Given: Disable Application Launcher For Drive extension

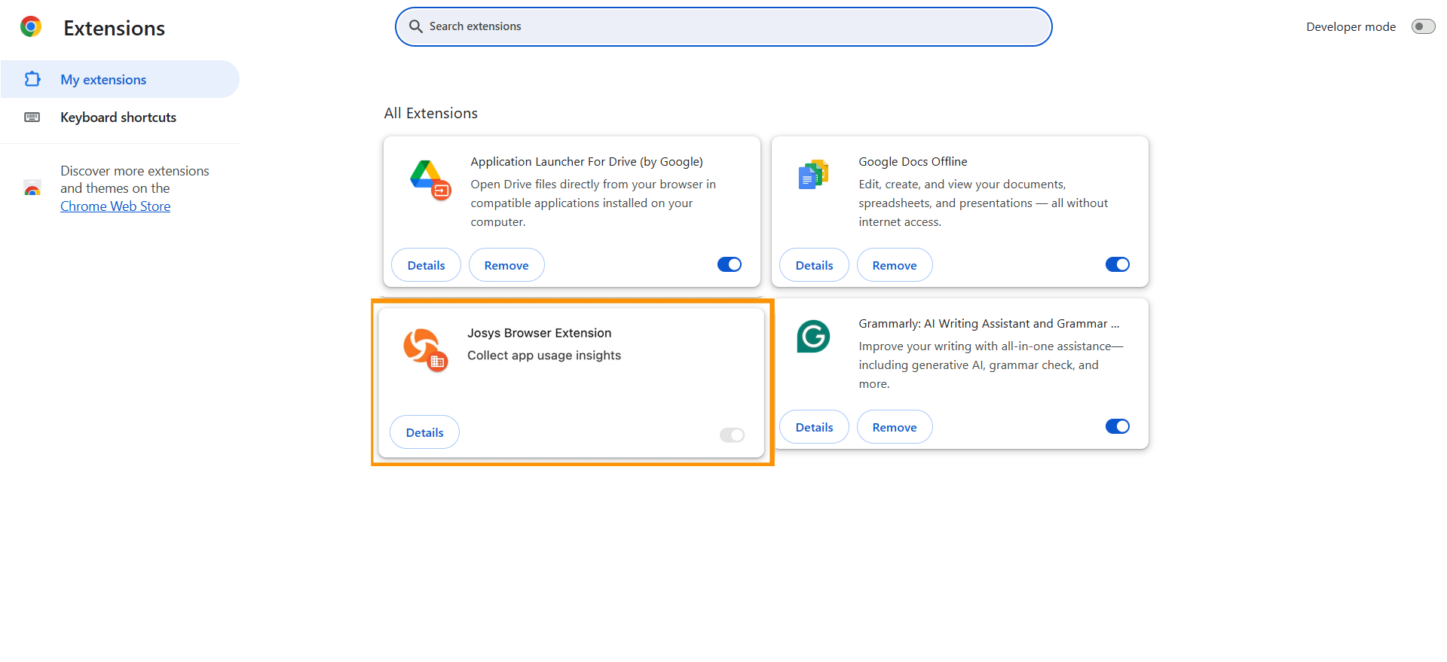Looking at the screenshot, I should (730, 264).
